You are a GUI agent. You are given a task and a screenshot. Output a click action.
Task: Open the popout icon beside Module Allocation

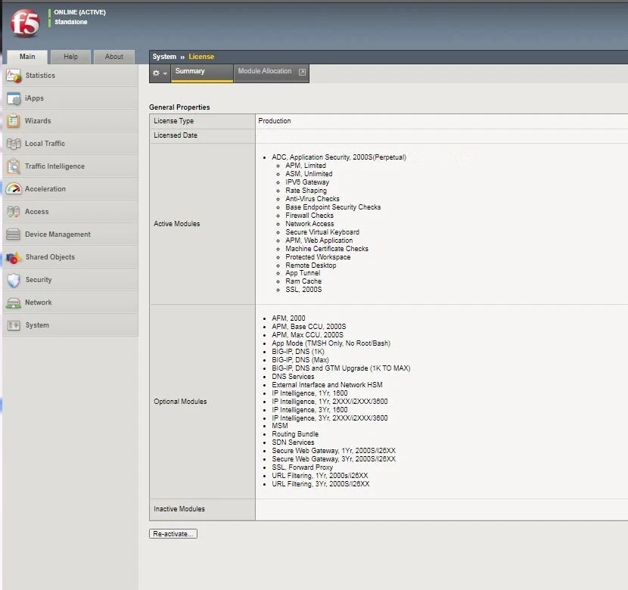point(302,71)
